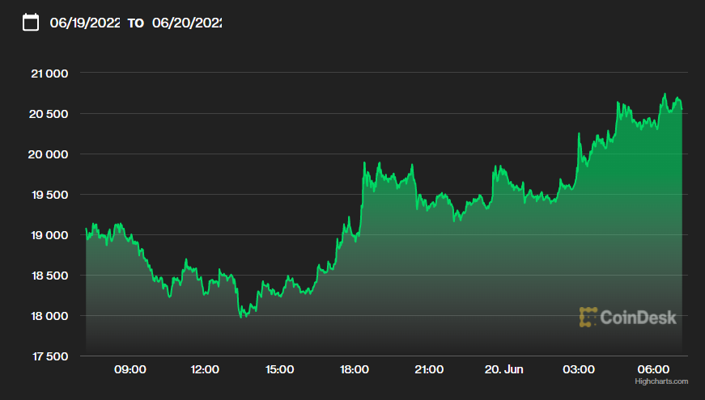Viewport: 705px width, 400px height.
Task: Click the start date field 06/19/2022
Action: click(x=85, y=23)
